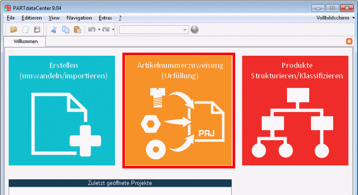Open the File menu

point(11,18)
